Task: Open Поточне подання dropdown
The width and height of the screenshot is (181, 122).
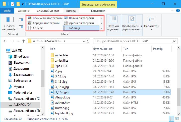Action: pyautogui.click(x=114, y=25)
